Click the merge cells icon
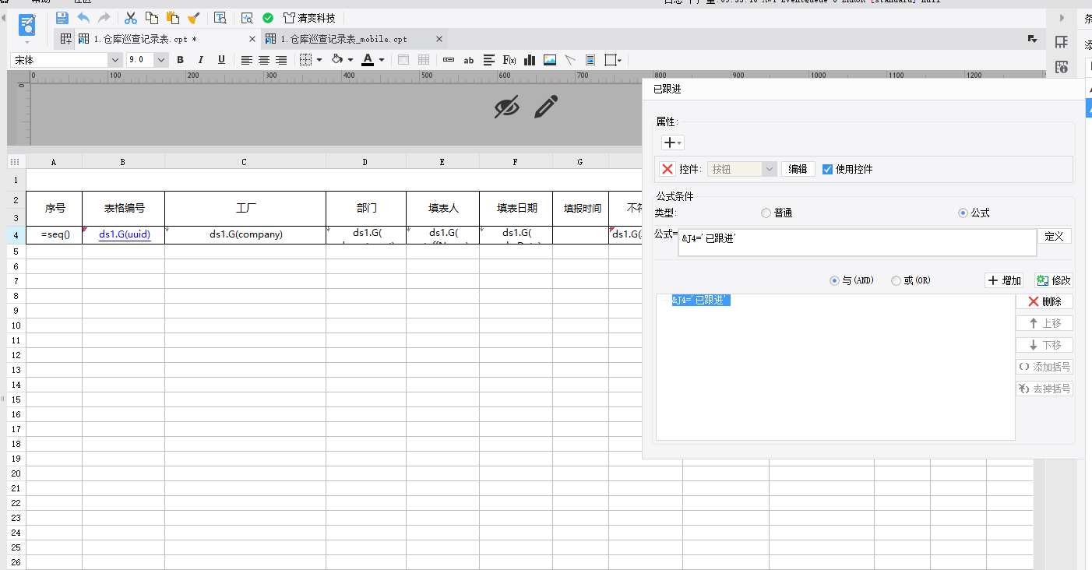The image size is (1092, 570). [403, 60]
